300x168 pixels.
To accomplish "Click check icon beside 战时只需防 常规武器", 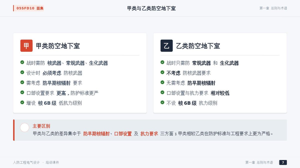I will click(162, 62).
